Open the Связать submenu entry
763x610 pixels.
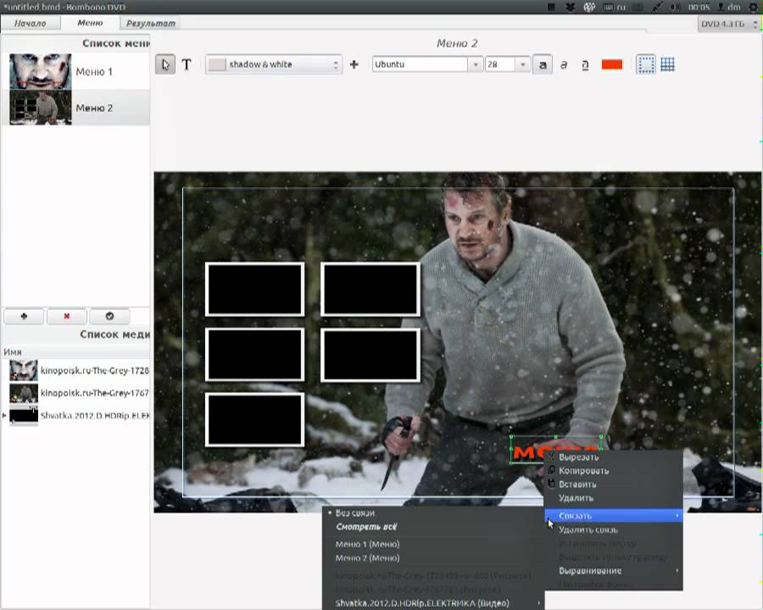click(x=613, y=516)
